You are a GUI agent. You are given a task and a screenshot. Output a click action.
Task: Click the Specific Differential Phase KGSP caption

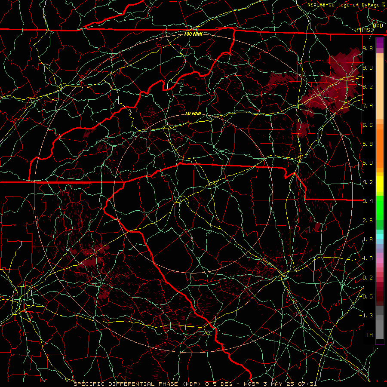click(195, 384)
